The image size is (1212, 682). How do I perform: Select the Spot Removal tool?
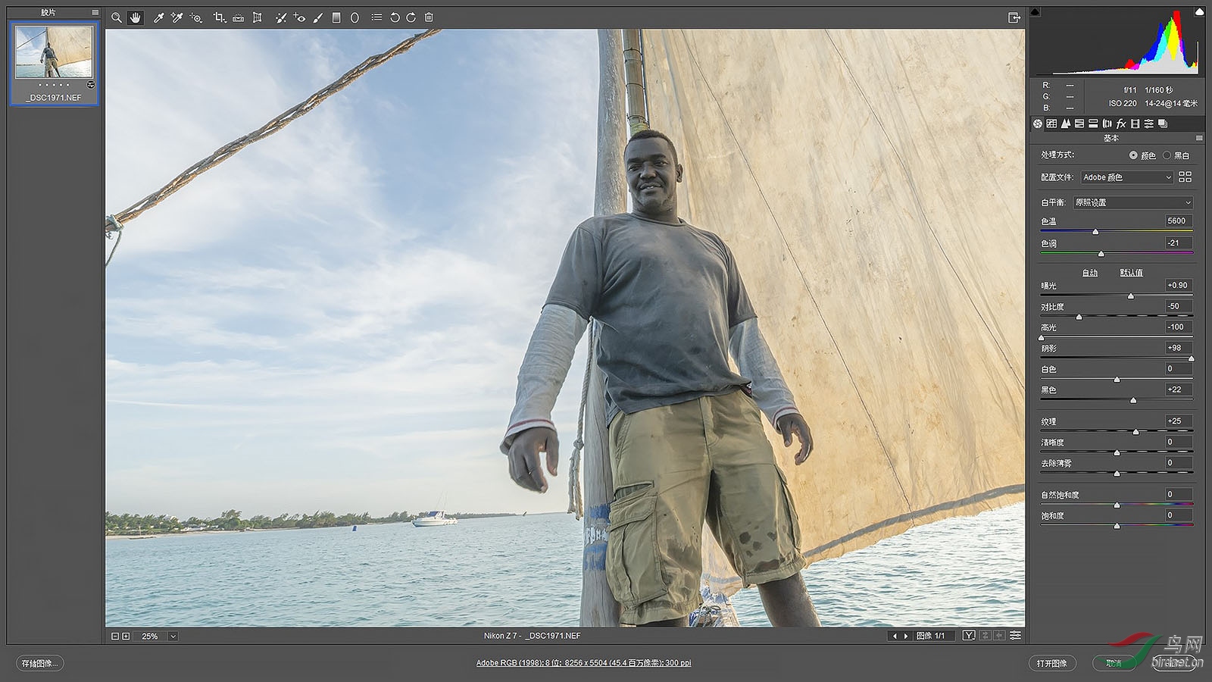[x=280, y=17]
